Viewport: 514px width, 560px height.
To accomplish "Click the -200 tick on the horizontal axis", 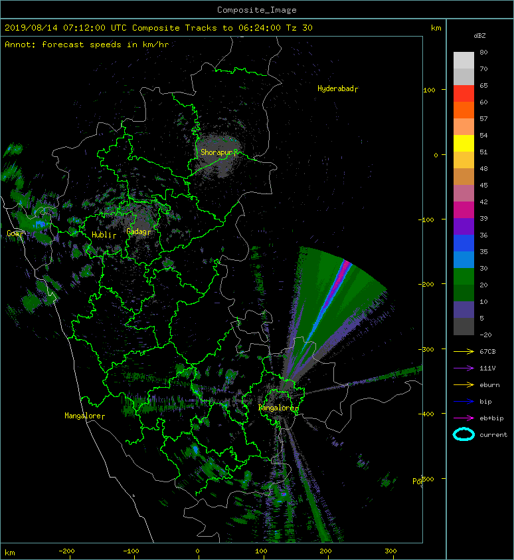I will (x=66, y=551).
